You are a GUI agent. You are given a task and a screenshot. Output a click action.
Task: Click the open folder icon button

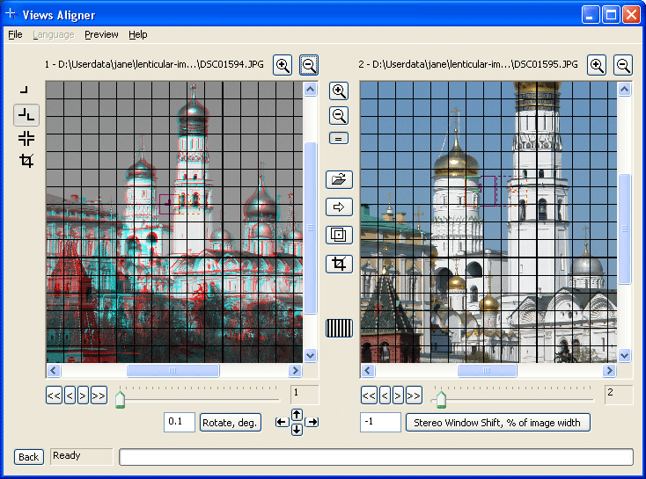click(339, 179)
